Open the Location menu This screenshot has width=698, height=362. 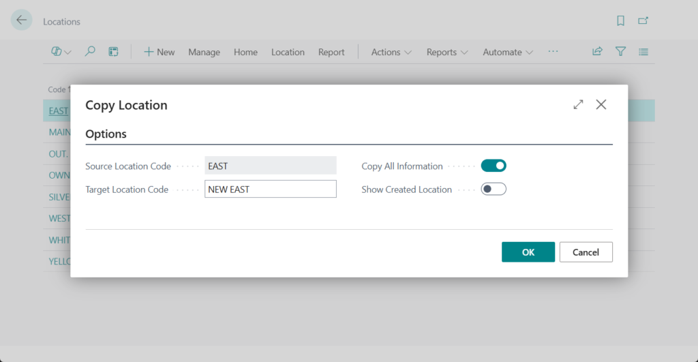point(288,52)
